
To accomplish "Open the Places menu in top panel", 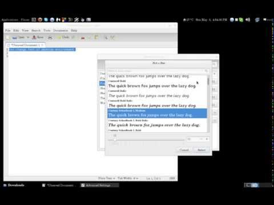I will tap(25, 20).
